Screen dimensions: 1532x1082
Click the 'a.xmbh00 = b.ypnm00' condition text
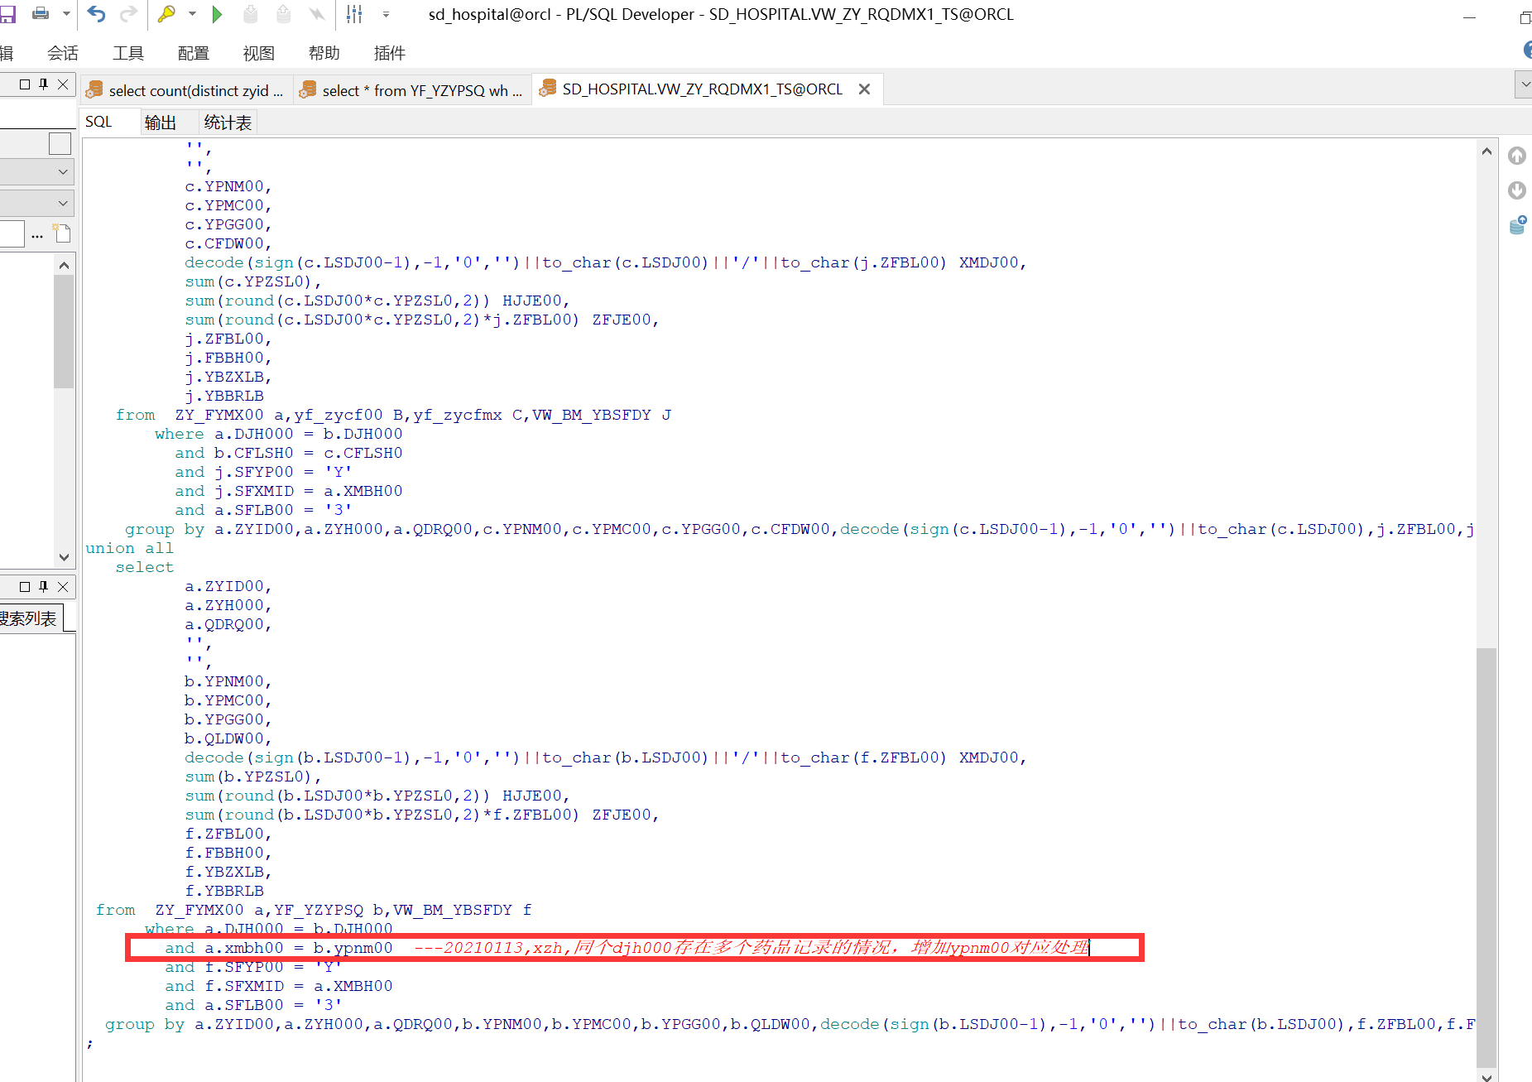point(299,948)
